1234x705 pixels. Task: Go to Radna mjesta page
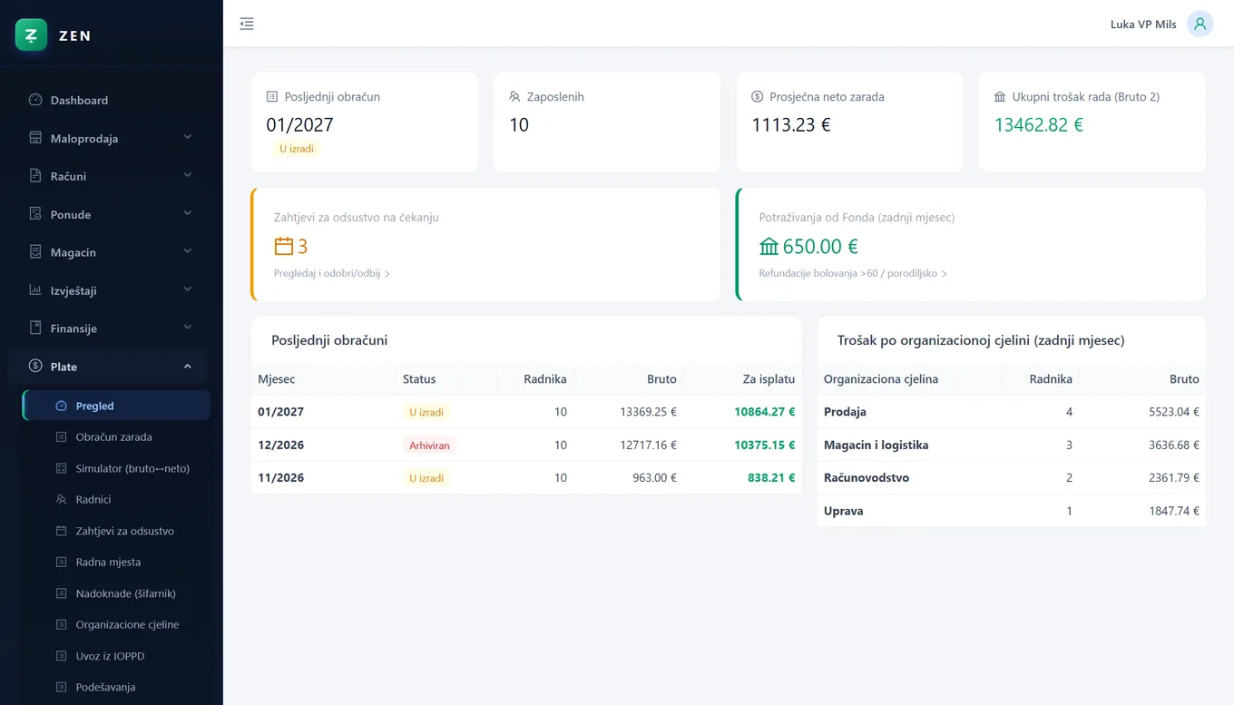(116, 563)
